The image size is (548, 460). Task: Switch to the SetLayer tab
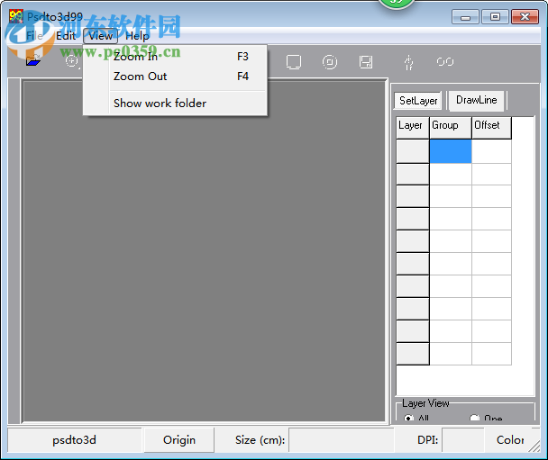pyautogui.click(x=418, y=101)
